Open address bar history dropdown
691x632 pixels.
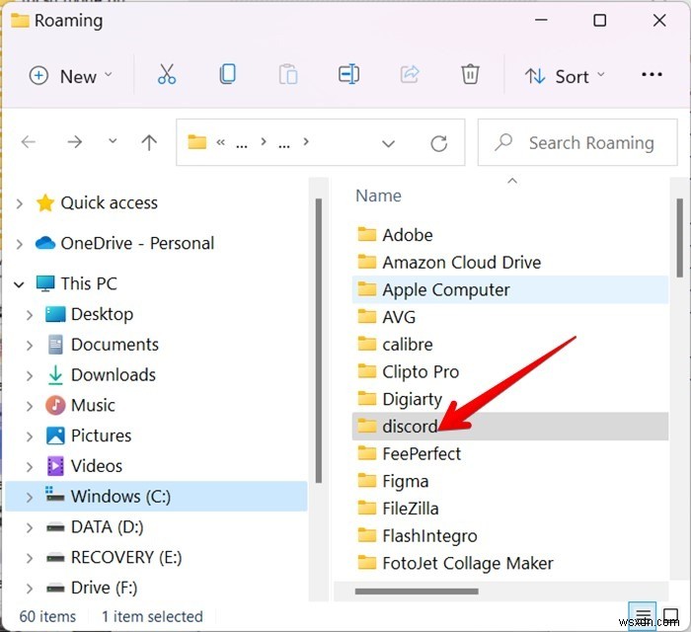pyautogui.click(x=388, y=143)
